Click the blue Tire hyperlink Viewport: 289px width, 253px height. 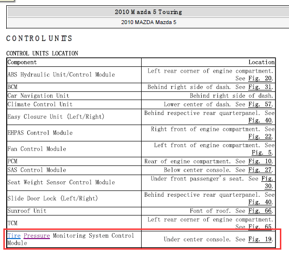(x=14, y=236)
